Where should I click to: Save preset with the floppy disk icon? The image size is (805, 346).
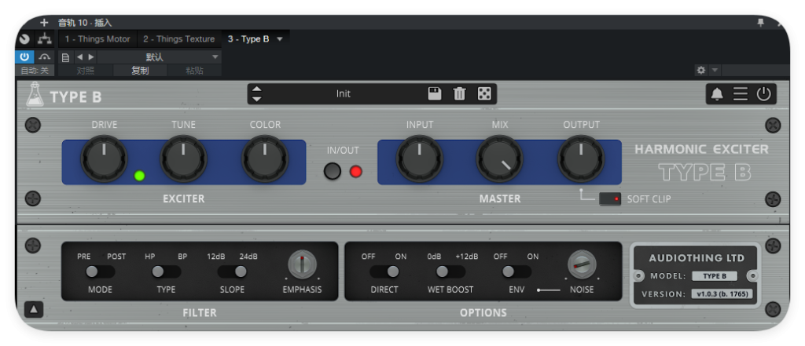(434, 94)
